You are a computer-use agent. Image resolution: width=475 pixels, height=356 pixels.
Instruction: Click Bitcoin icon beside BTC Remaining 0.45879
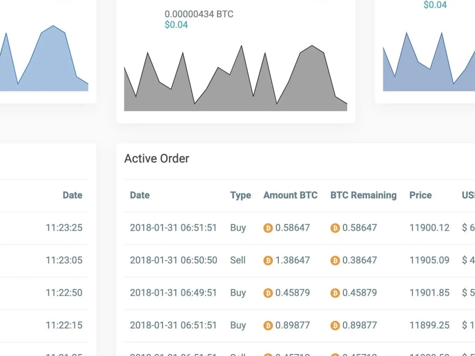click(335, 293)
